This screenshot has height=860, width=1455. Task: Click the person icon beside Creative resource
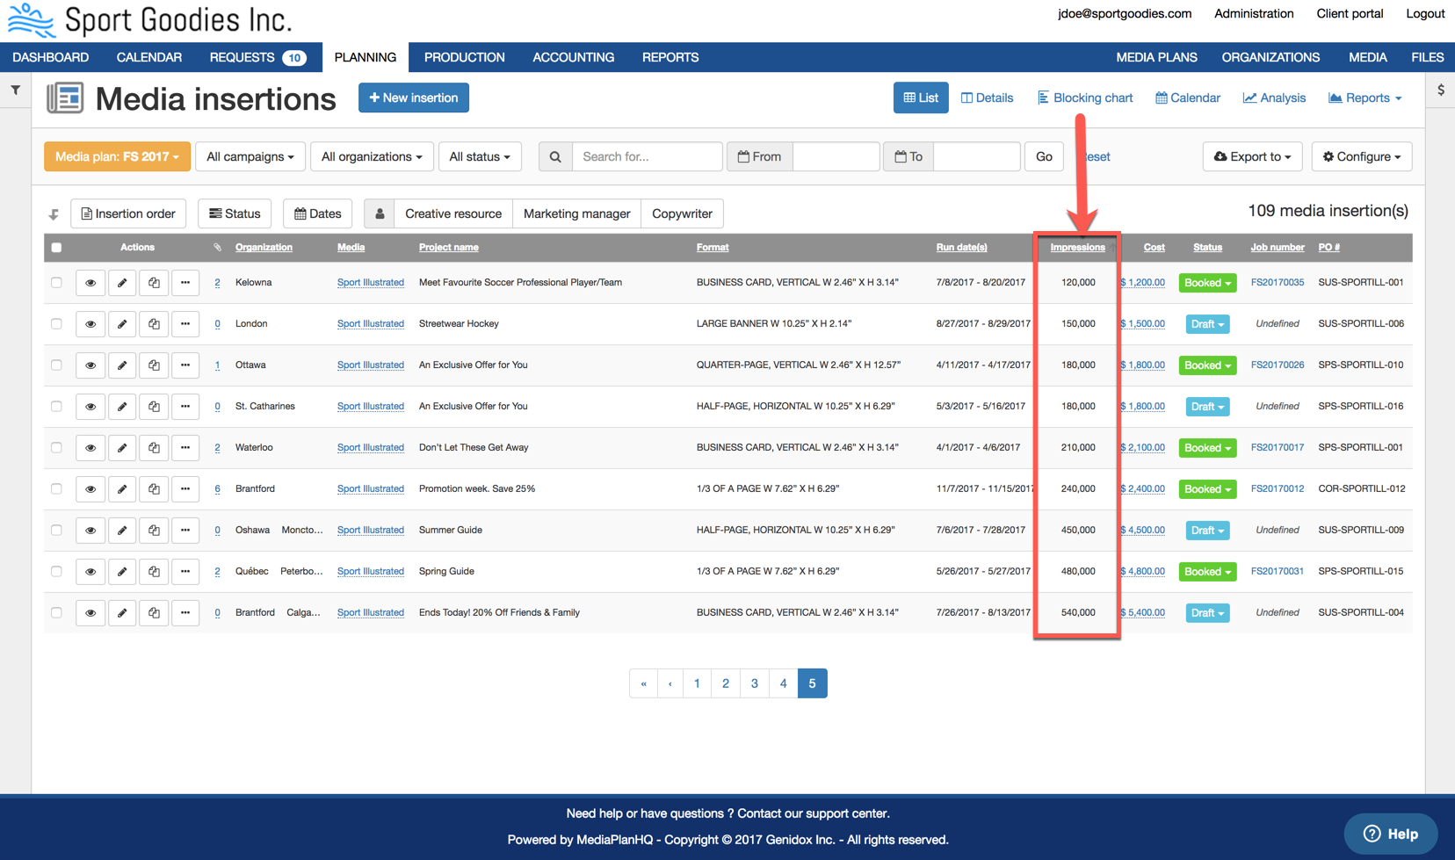point(380,213)
